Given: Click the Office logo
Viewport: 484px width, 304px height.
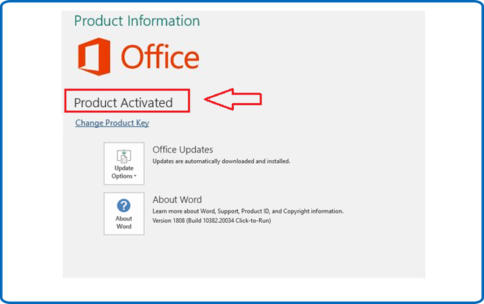Looking at the screenshot, I should coord(139,57).
